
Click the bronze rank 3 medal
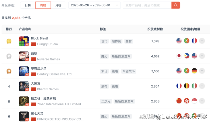9,71
